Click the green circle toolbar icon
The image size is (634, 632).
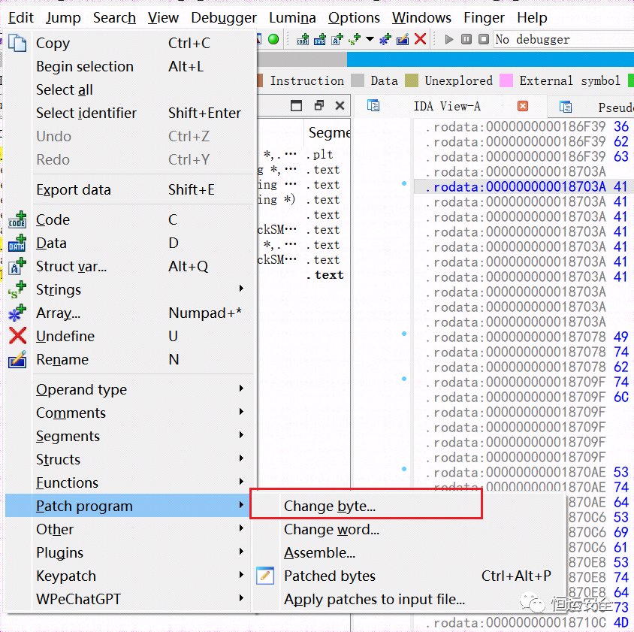pos(273,39)
